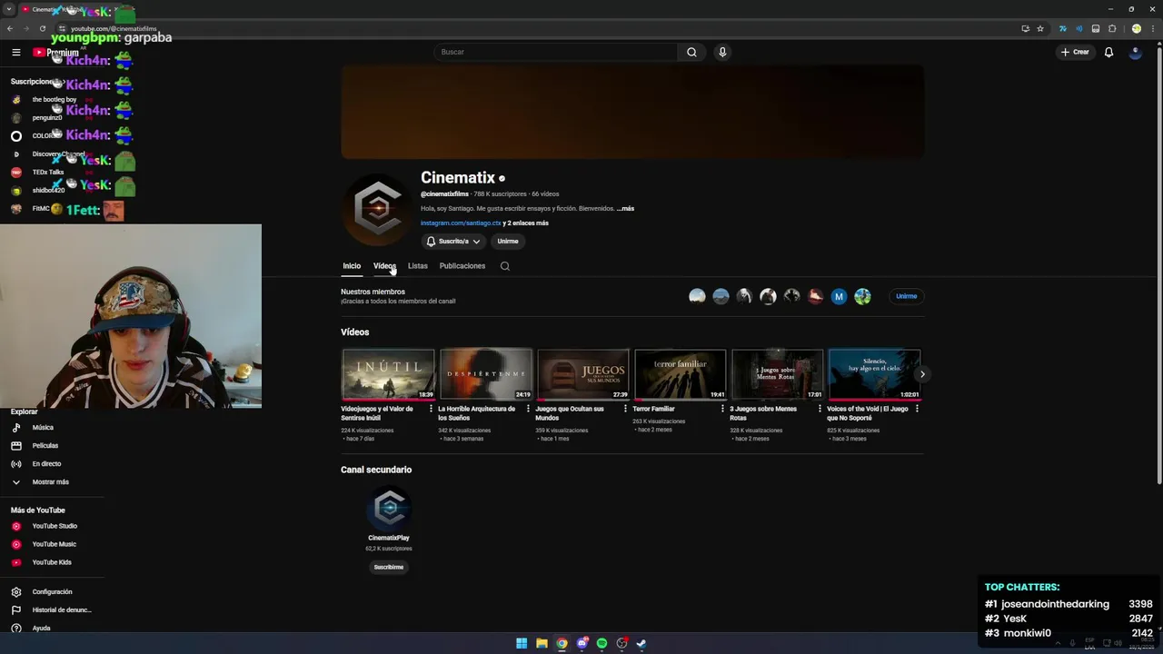1163x654 pixels.
Task: Open the '2 enlaces más' link
Action: [x=528, y=223]
